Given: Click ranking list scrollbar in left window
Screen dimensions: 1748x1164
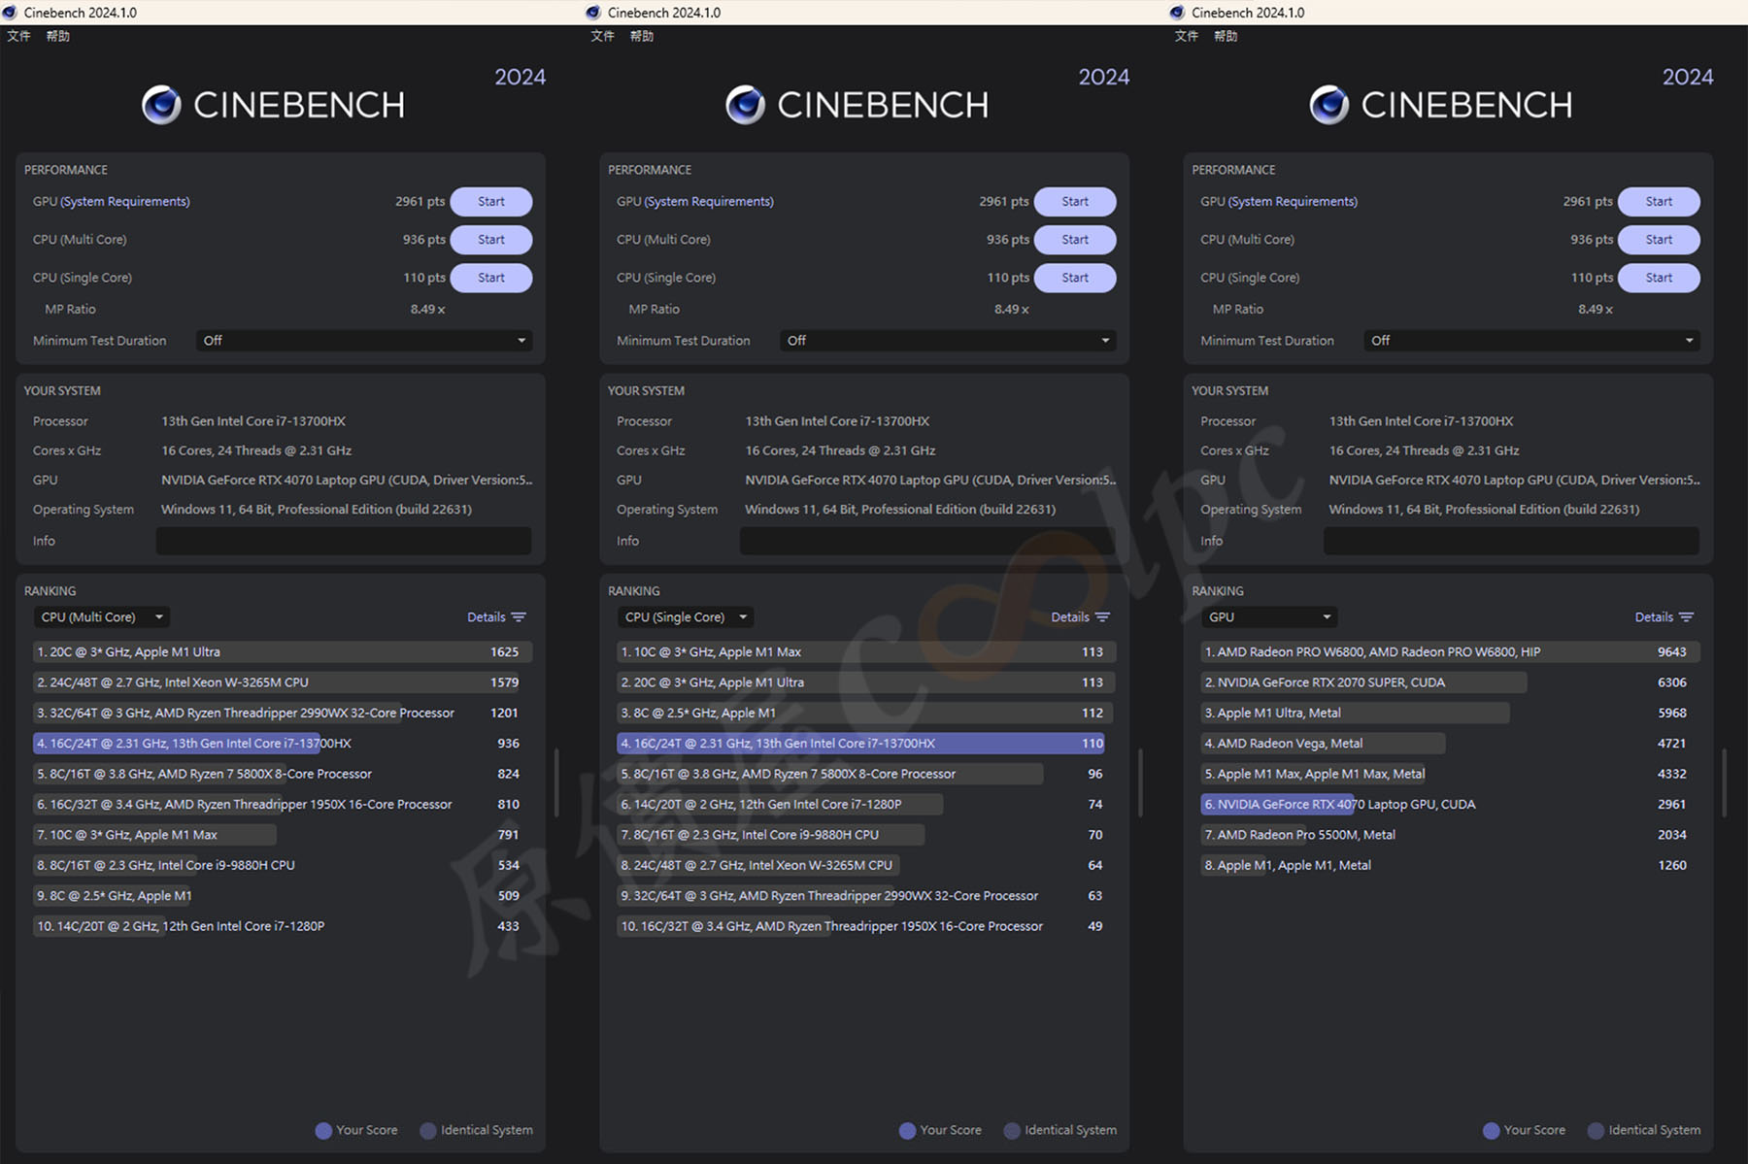Looking at the screenshot, I should click(x=555, y=782).
